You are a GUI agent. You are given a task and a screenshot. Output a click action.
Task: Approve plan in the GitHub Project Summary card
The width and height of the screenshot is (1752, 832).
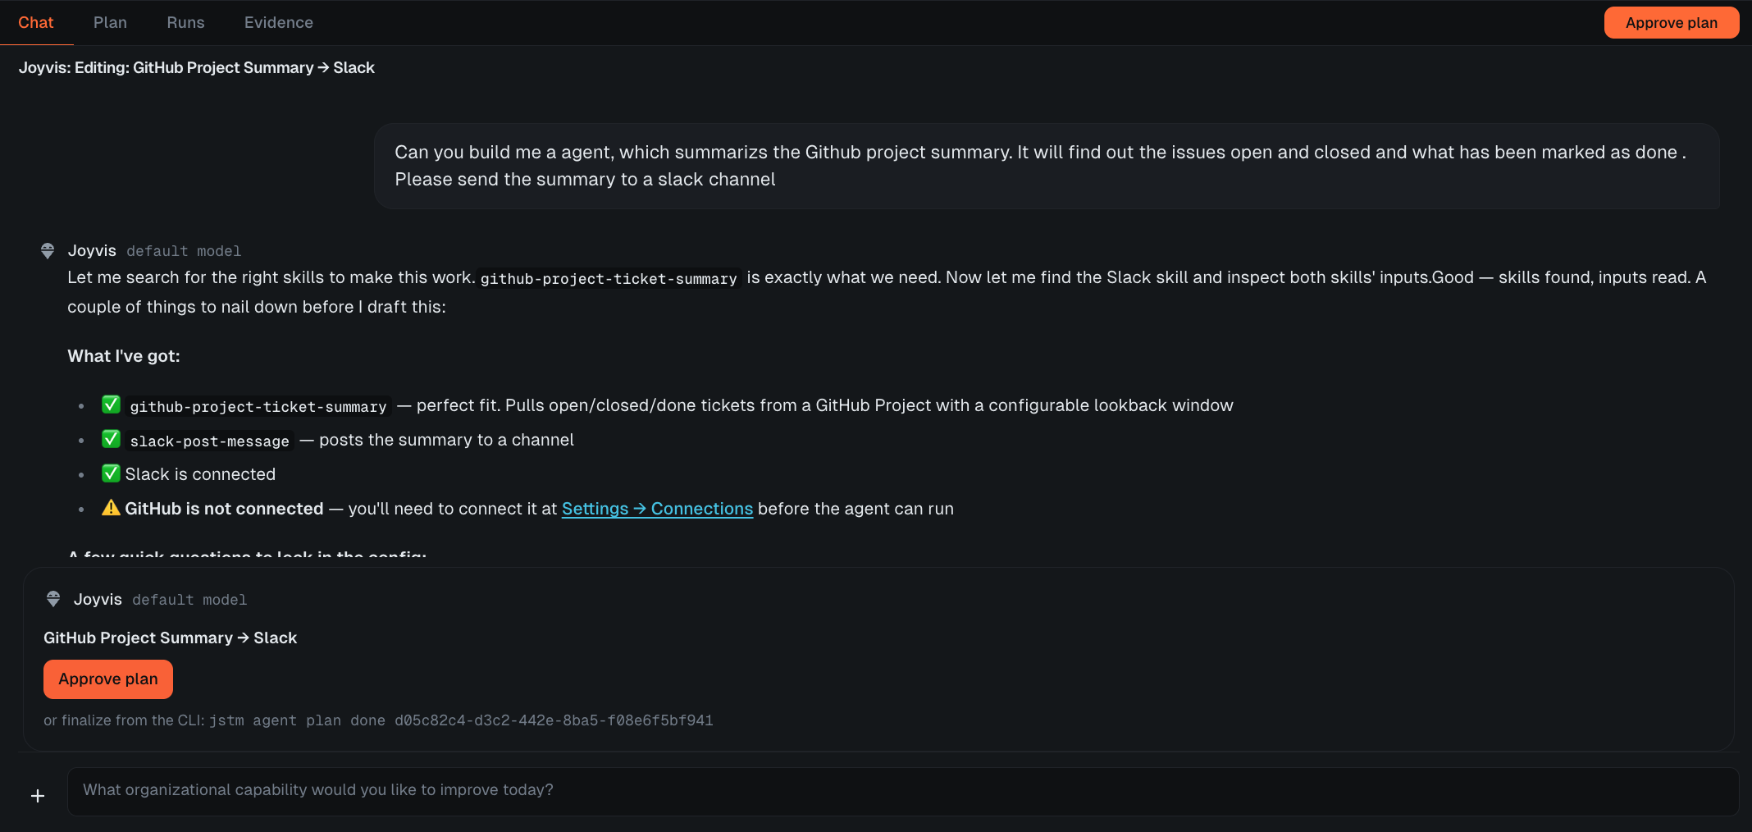(x=108, y=679)
